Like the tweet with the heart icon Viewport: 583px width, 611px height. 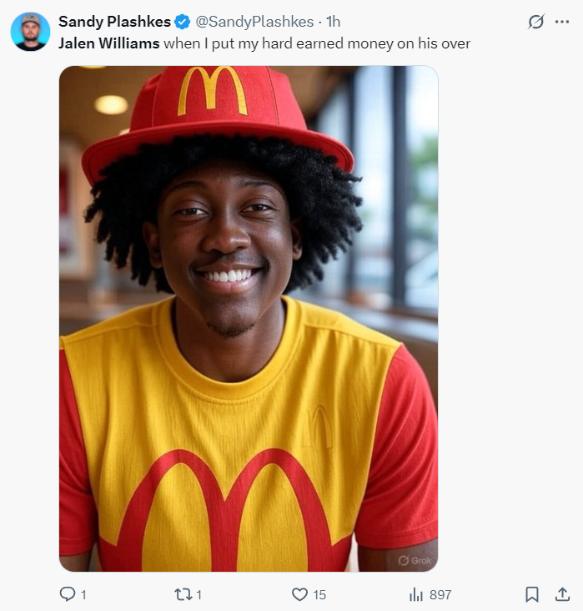point(299,594)
